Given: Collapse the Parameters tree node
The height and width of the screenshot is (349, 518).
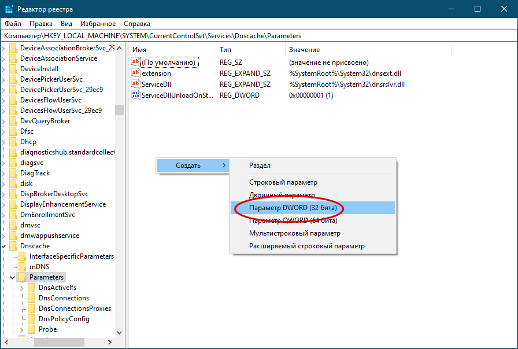Looking at the screenshot, I should pyautogui.click(x=13, y=278).
